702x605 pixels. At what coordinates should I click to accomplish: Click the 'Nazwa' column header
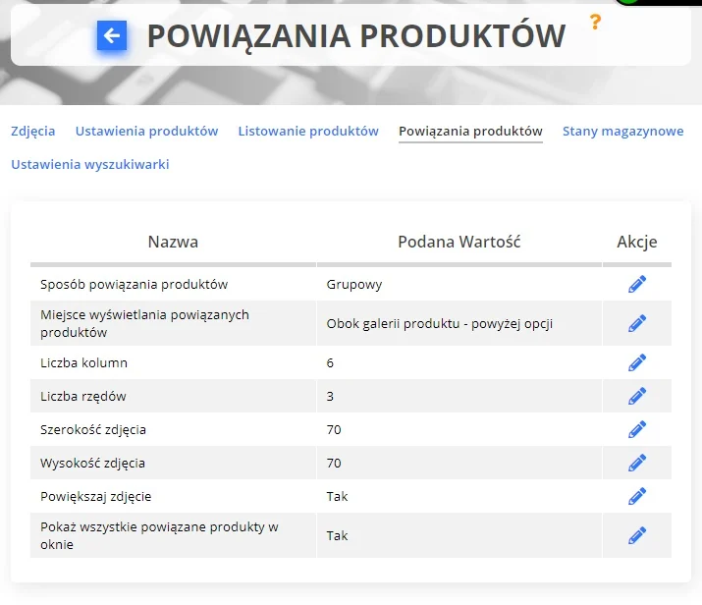click(173, 242)
